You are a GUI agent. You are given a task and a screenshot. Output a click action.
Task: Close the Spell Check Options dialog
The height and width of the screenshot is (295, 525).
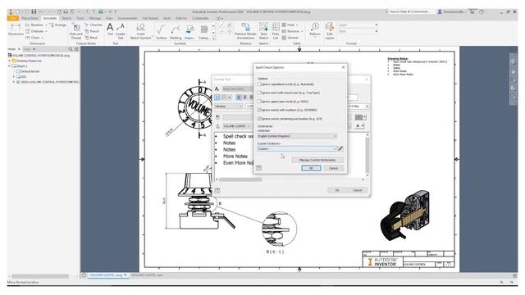(x=343, y=67)
